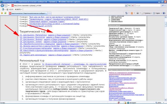Click the vertical scrollbar up arrow

coord(166,17)
